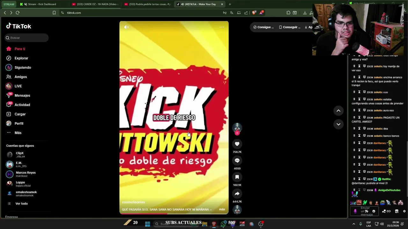Open the Actividad notifications
408x229 pixels.
[x=22, y=105]
